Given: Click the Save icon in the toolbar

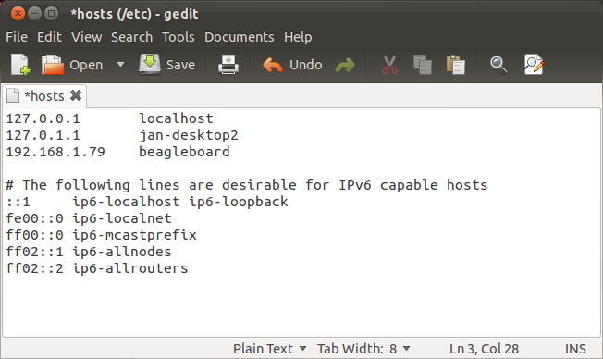Looking at the screenshot, I should click(150, 65).
